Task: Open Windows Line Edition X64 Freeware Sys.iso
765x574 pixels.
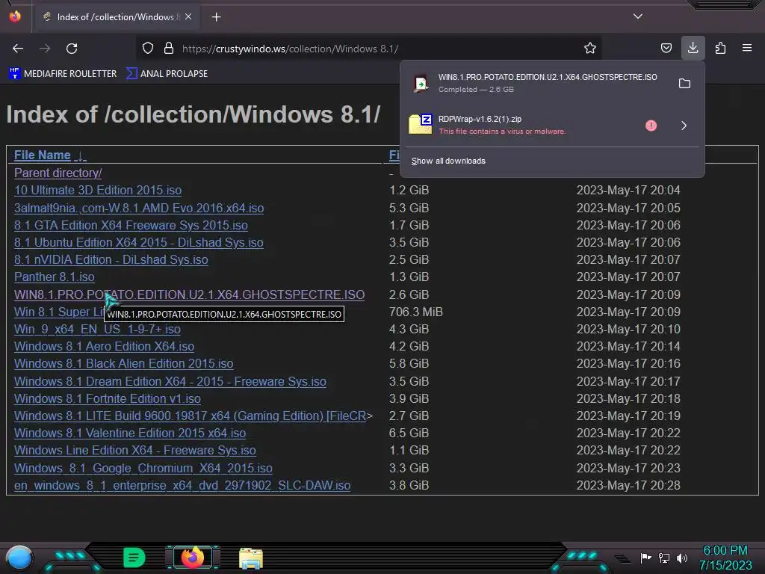Action: tap(134, 450)
